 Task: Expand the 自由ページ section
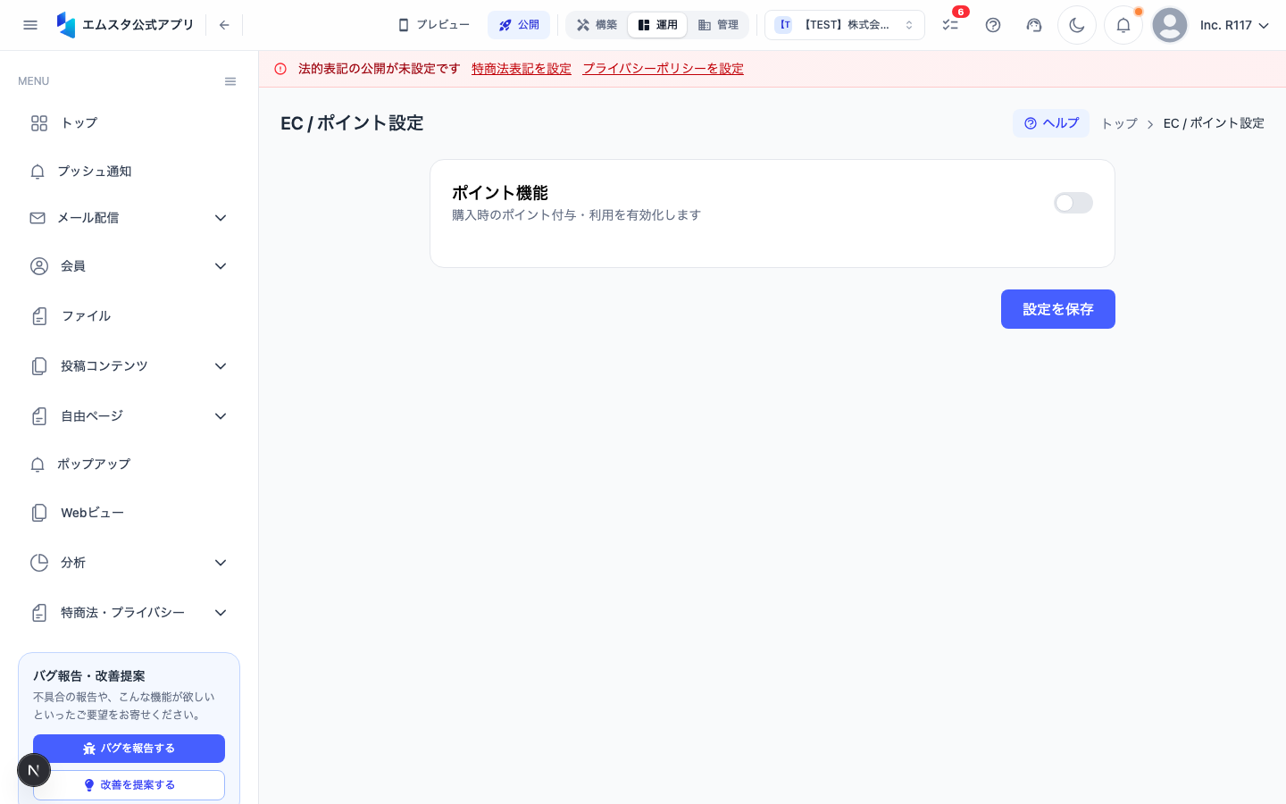coord(129,416)
